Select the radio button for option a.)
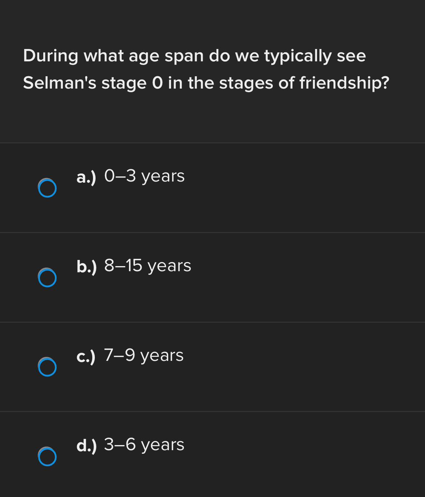425x497 pixels. [47, 188]
